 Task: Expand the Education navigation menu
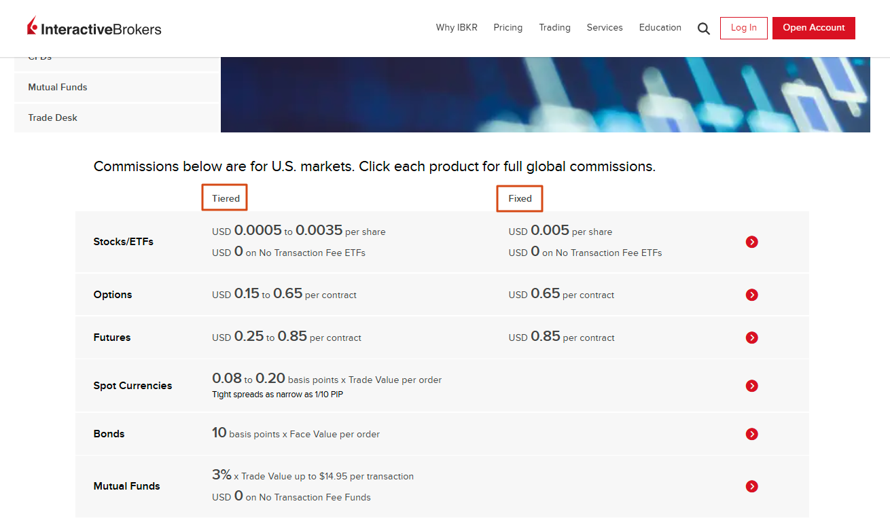tap(660, 28)
